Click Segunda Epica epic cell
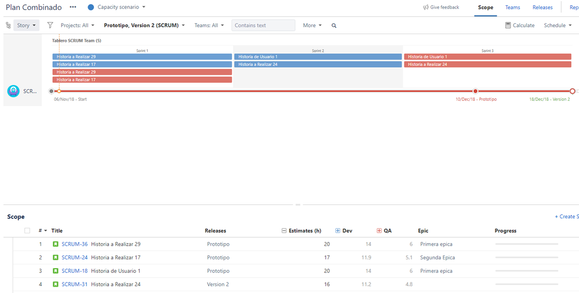The height and width of the screenshot is (293, 579). point(438,257)
